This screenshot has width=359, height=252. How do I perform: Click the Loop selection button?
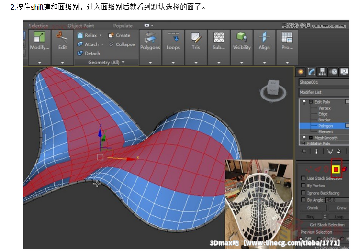pos(339,216)
